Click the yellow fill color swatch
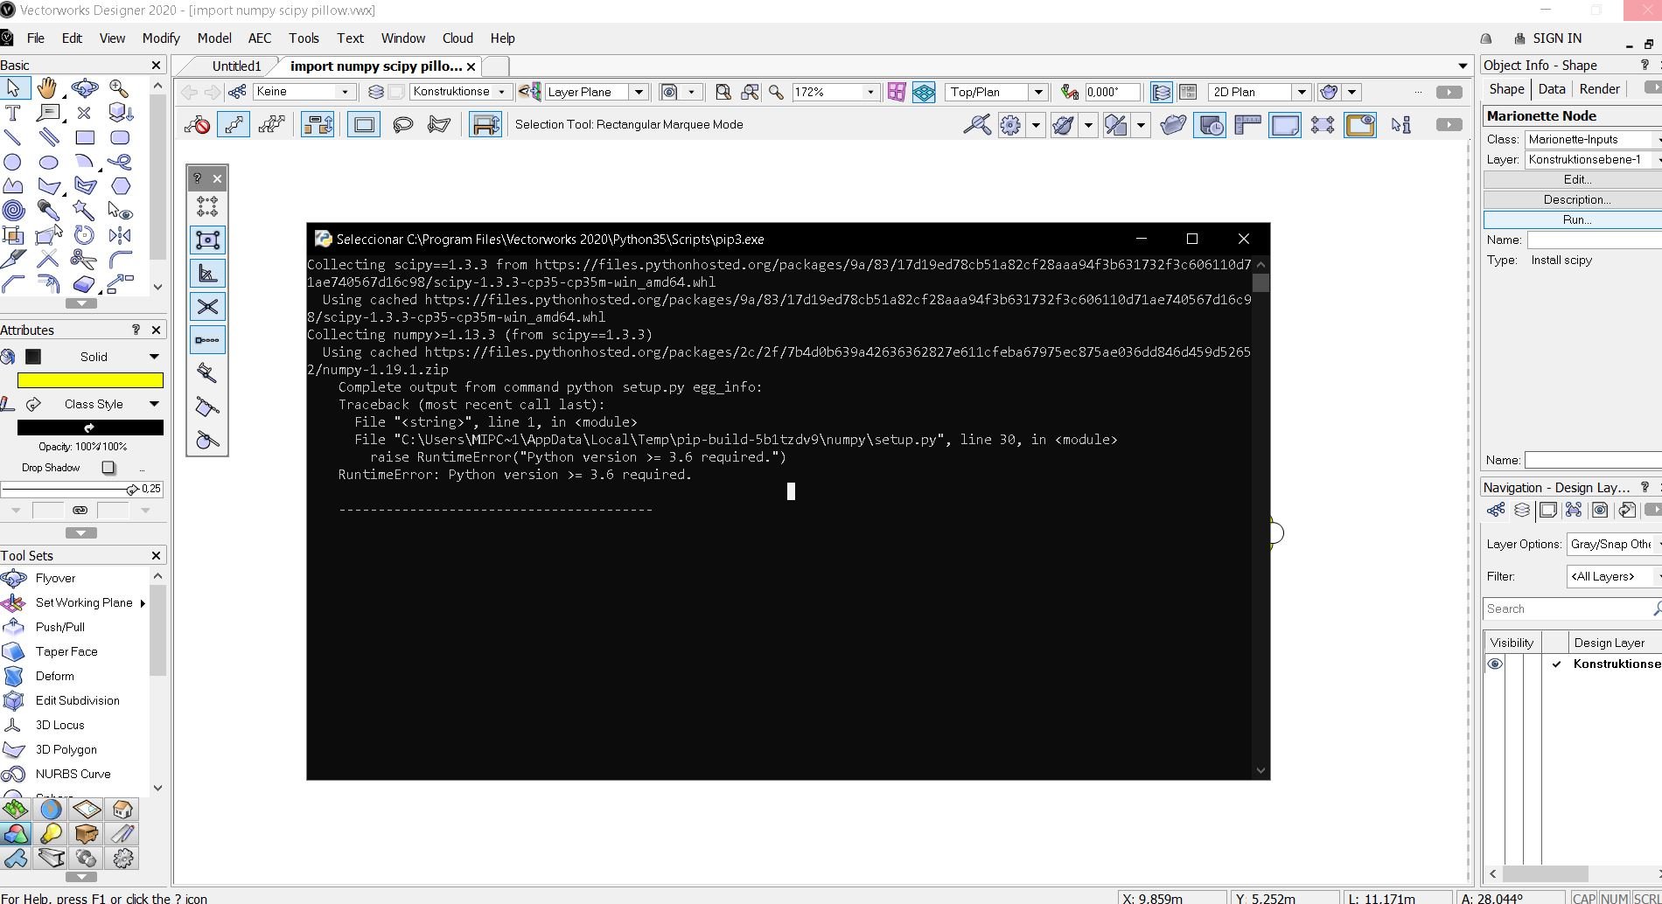The width and height of the screenshot is (1662, 904). 90,380
